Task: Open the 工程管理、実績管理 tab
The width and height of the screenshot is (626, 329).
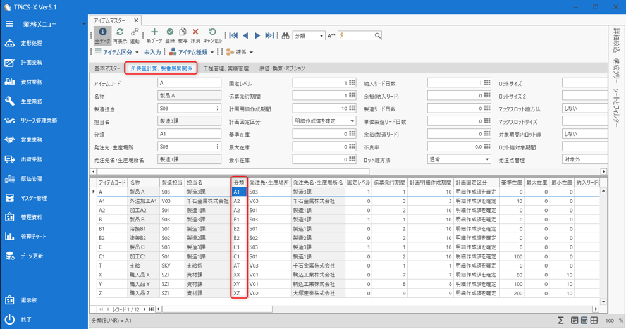Action: pyautogui.click(x=225, y=68)
